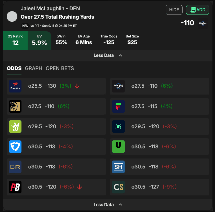215x212 pixels.
Task: Click the DraftKings crown logo
Action: [x=15, y=127]
